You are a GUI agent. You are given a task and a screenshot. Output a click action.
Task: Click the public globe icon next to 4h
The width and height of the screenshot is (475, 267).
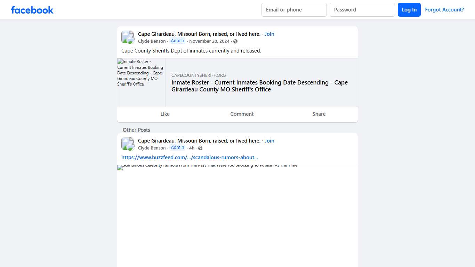[200, 148]
